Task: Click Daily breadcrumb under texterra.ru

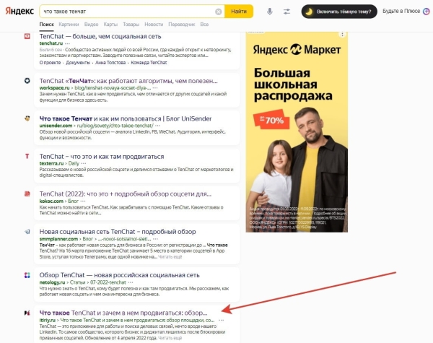Action: [74, 163]
